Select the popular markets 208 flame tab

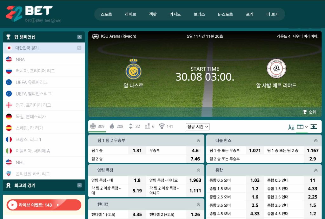pos(116,126)
